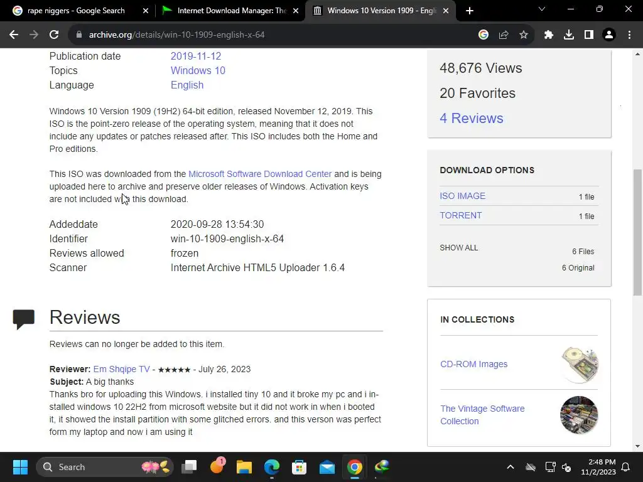Open the CD-ROM Images collection link
Image resolution: width=643 pixels, height=482 pixels.
coord(473,364)
